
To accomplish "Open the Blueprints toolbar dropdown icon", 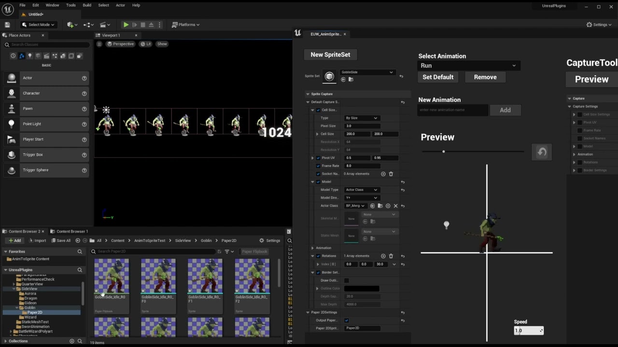I will tap(88, 25).
